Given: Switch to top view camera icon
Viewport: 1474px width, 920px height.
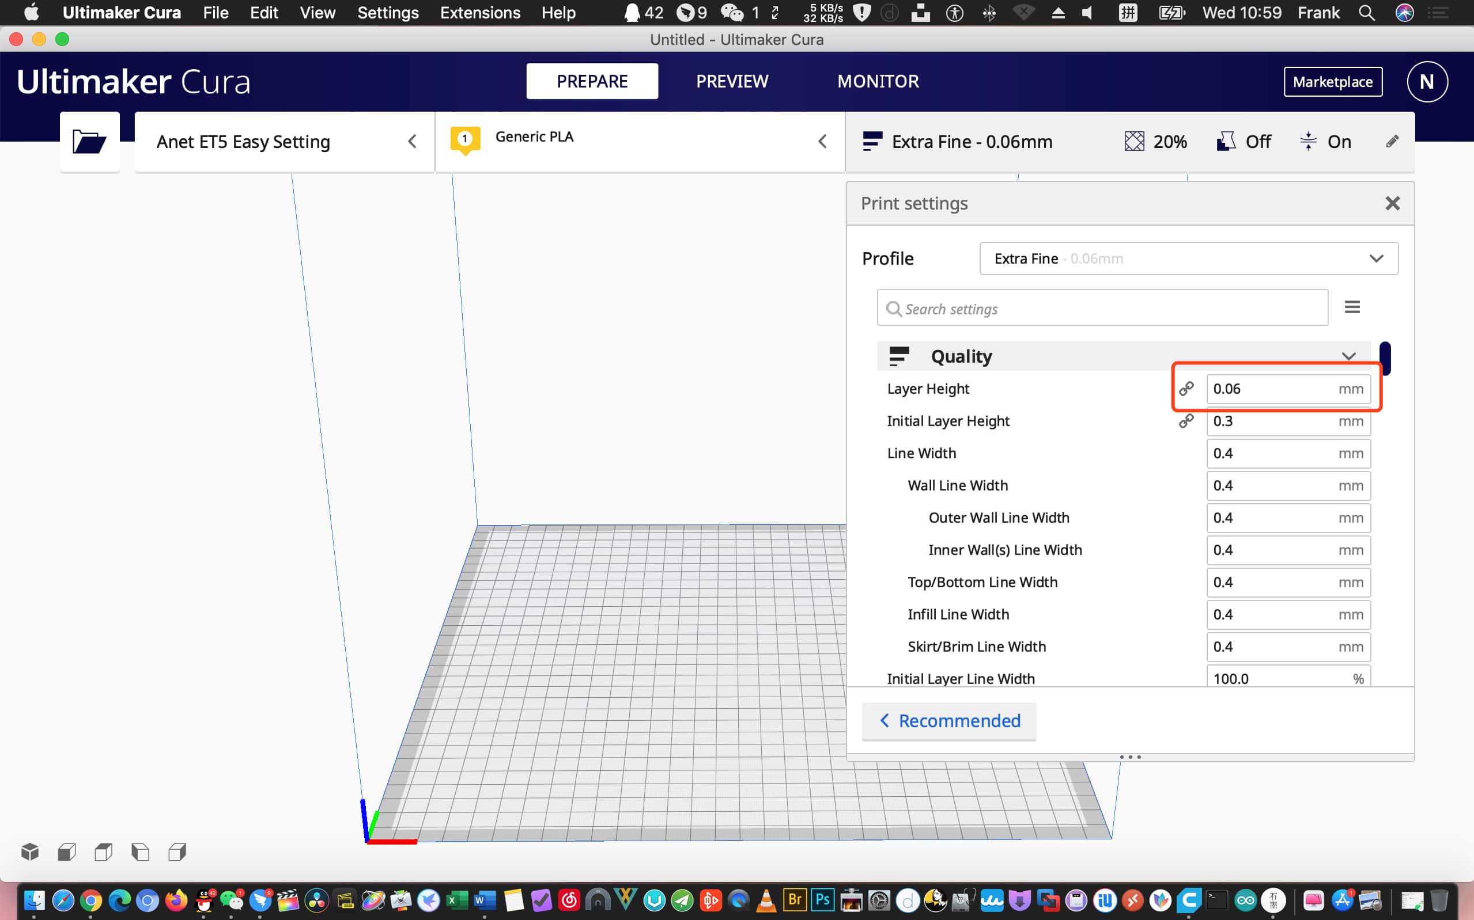Looking at the screenshot, I should pyautogui.click(x=104, y=852).
